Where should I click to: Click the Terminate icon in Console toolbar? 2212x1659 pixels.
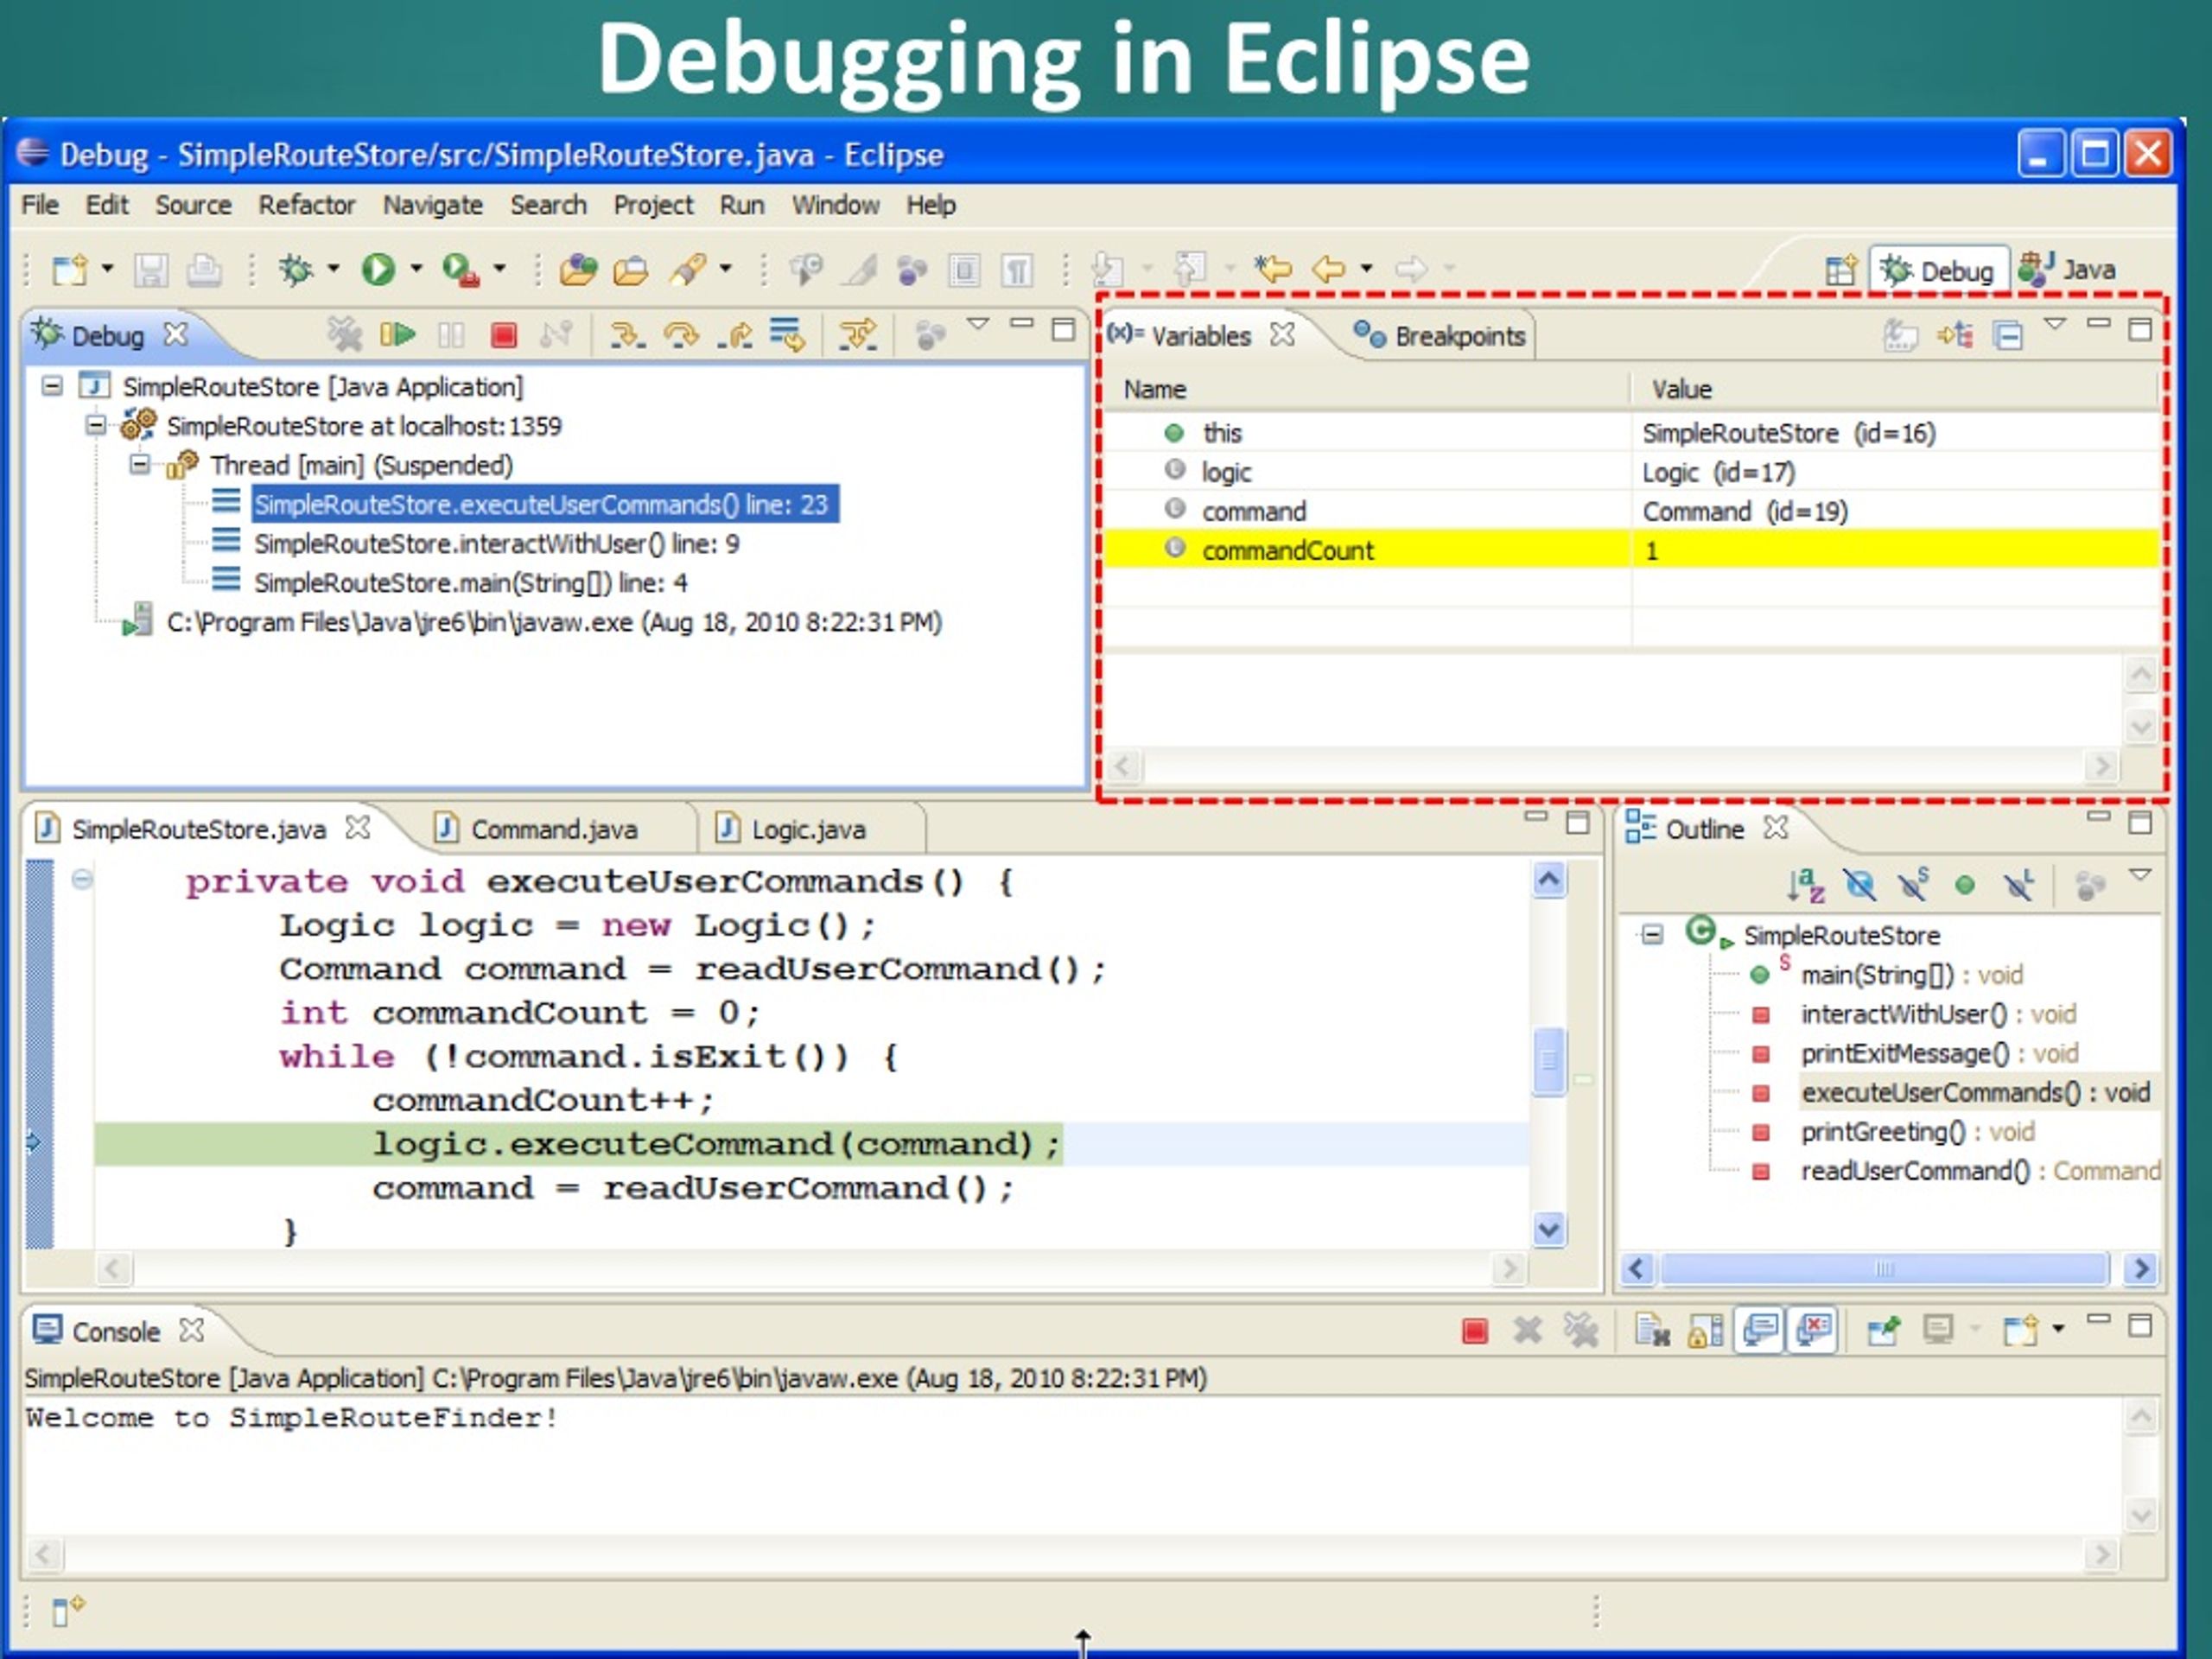(1474, 1331)
